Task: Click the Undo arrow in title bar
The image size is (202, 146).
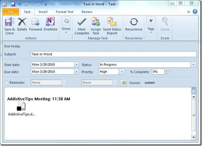Action: click(20, 4)
